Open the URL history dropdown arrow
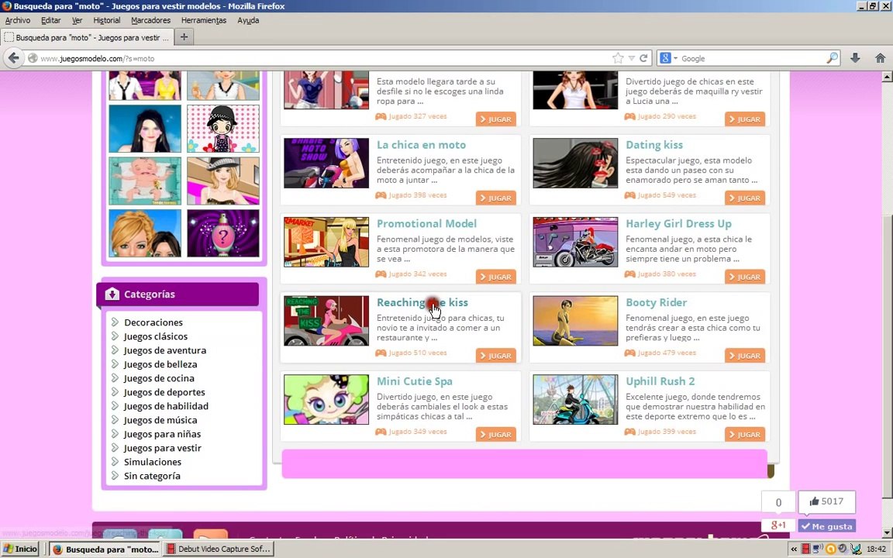The width and height of the screenshot is (893, 558). pyautogui.click(x=631, y=58)
